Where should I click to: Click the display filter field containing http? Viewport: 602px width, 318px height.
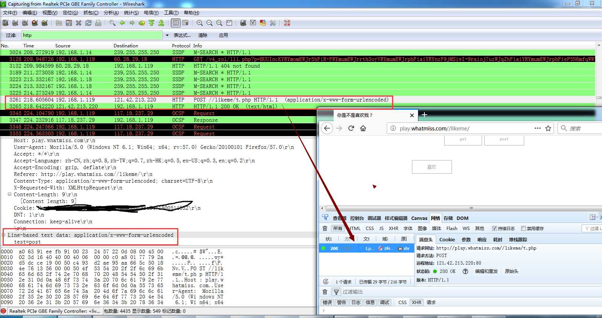pyautogui.click(x=92, y=35)
